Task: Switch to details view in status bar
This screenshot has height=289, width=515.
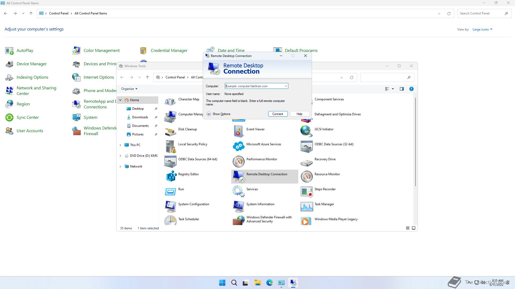Action: (407, 228)
